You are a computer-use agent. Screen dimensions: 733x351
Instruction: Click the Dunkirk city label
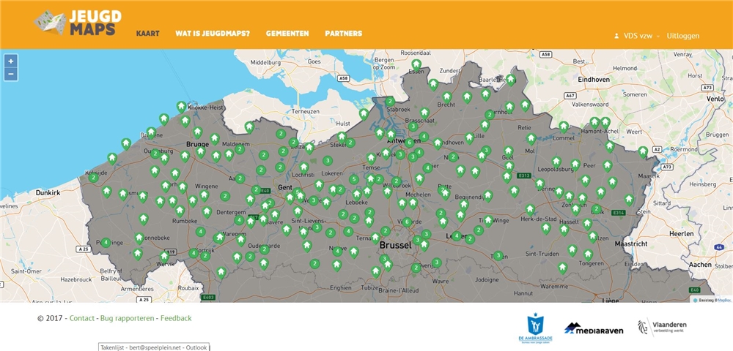[48, 192]
